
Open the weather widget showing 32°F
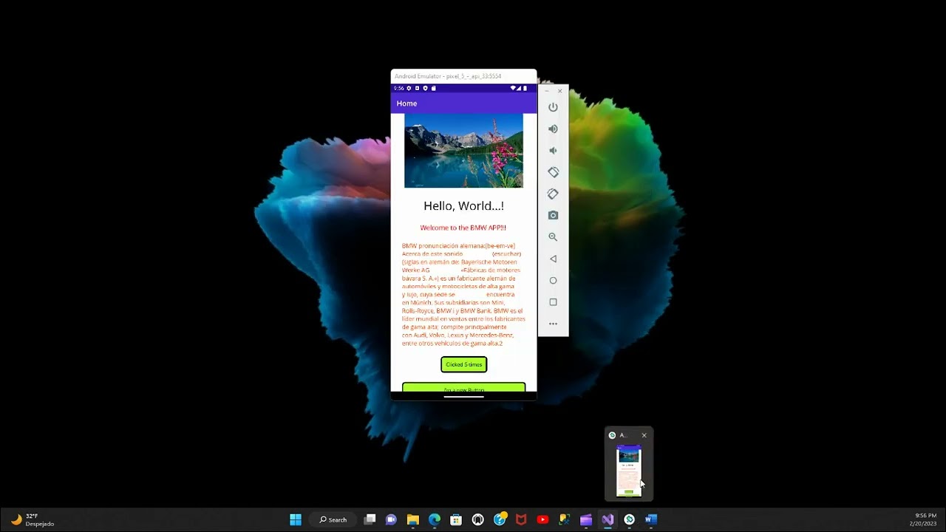click(x=33, y=519)
